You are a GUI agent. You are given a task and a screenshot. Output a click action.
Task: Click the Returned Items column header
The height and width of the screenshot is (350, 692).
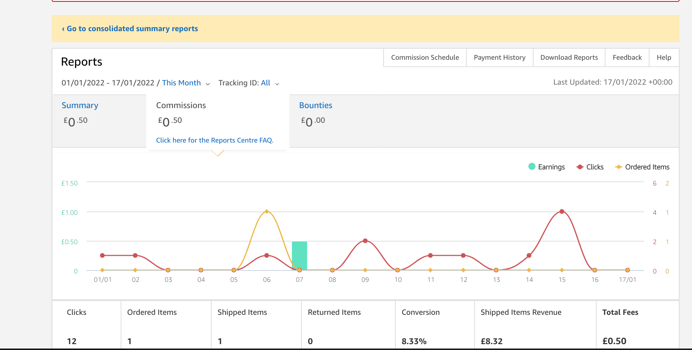pos(334,312)
